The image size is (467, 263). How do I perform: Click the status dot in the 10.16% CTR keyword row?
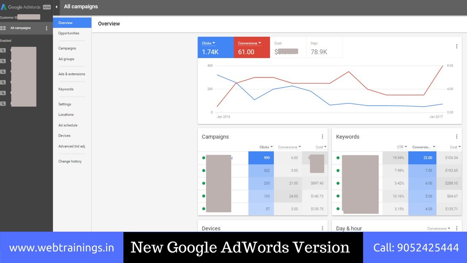pos(338,196)
